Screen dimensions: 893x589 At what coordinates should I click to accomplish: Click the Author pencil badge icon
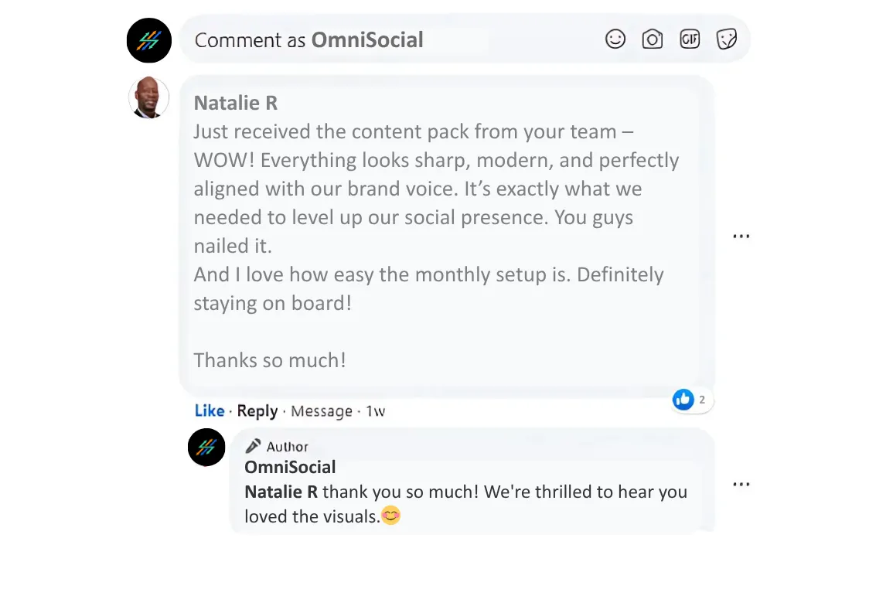[253, 446]
